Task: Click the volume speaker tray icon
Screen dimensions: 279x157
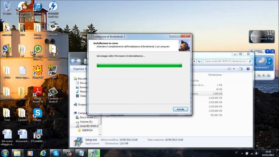Action: pos(257,153)
